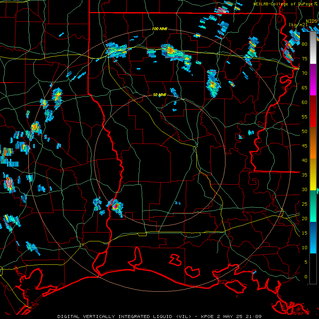Screen dimensions: 319x319
Task: Click the green 20-25 segment of color scale
Action: (x=313, y=206)
